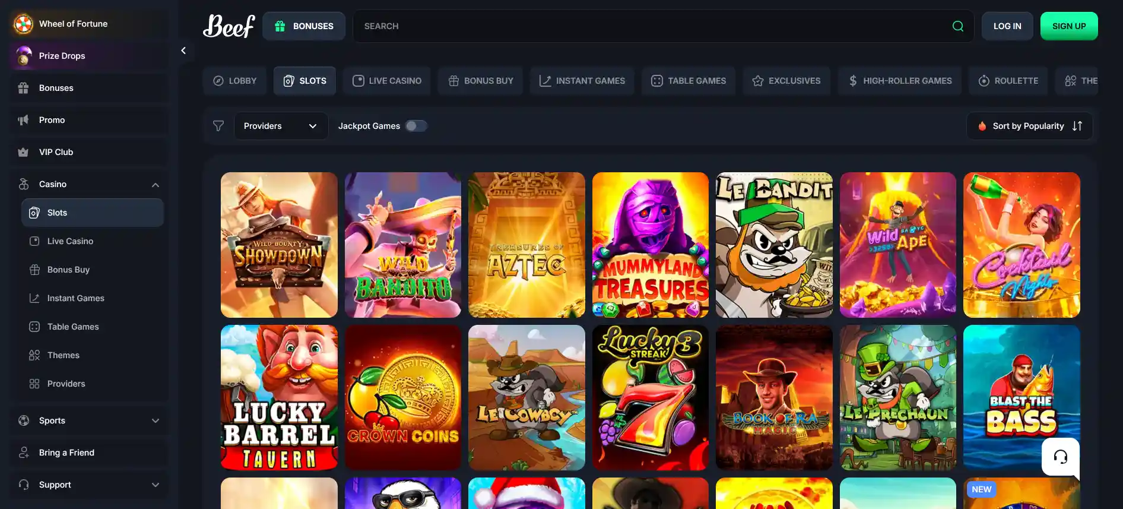This screenshot has width=1123, height=509.
Task: Open the High-Roller Games tab
Action: 900,81
